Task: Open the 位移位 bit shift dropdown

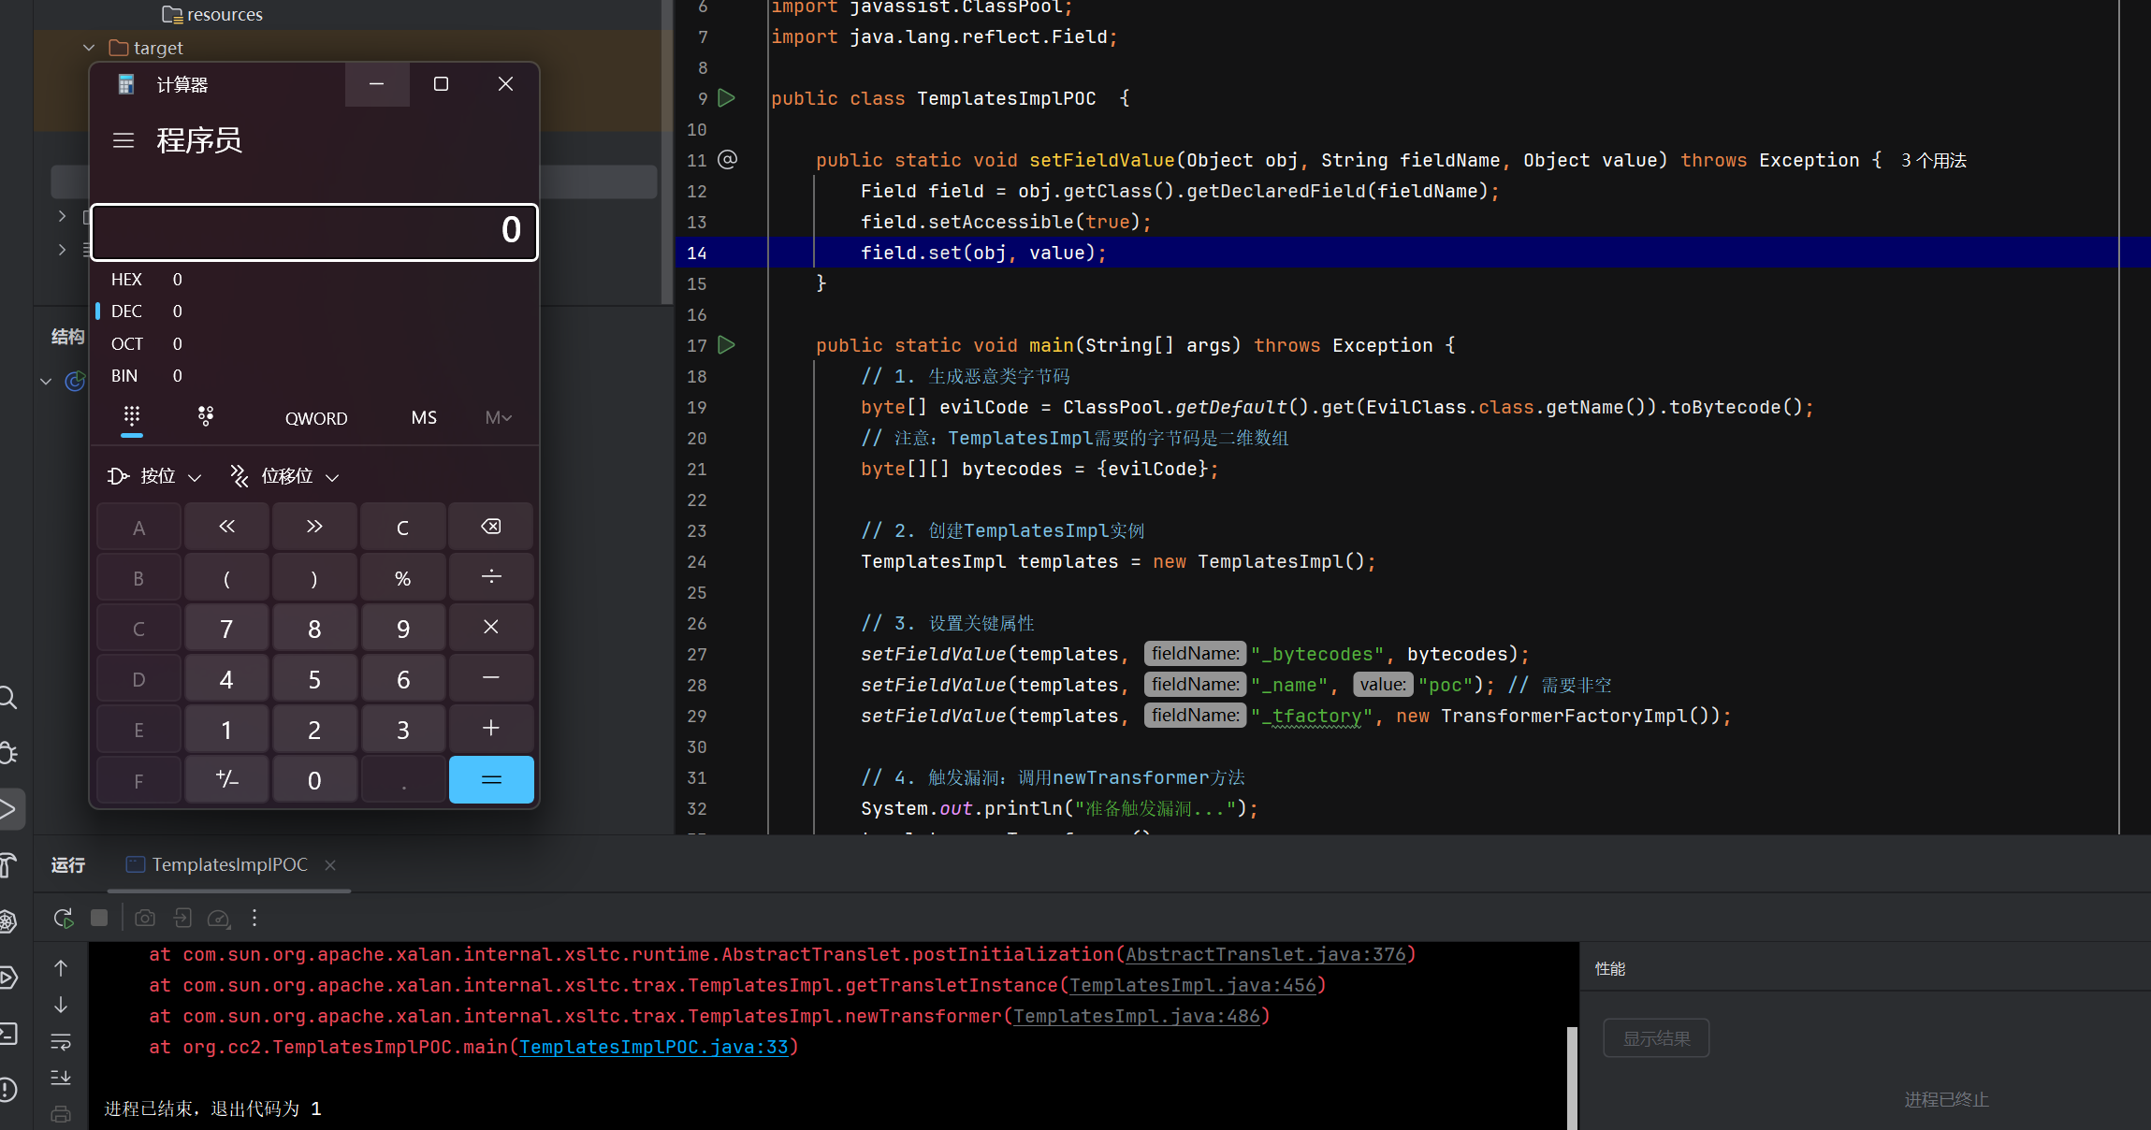Action: pyautogui.click(x=284, y=476)
